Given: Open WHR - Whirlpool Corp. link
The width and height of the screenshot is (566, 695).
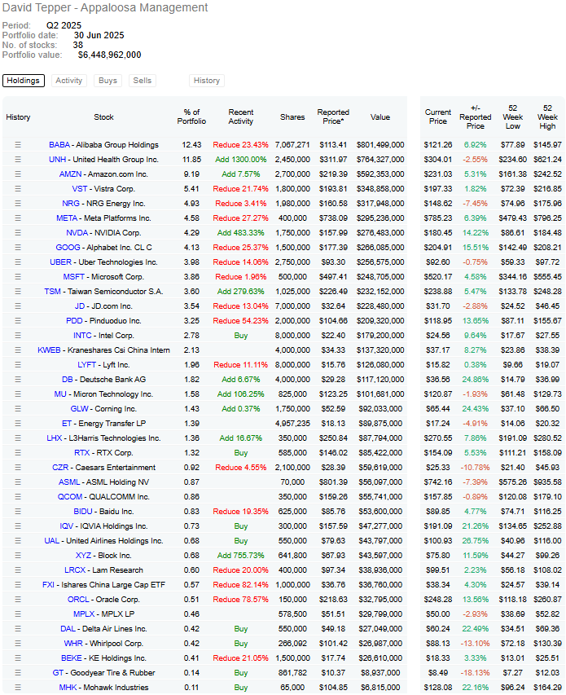Looking at the screenshot, I should coord(103,643).
